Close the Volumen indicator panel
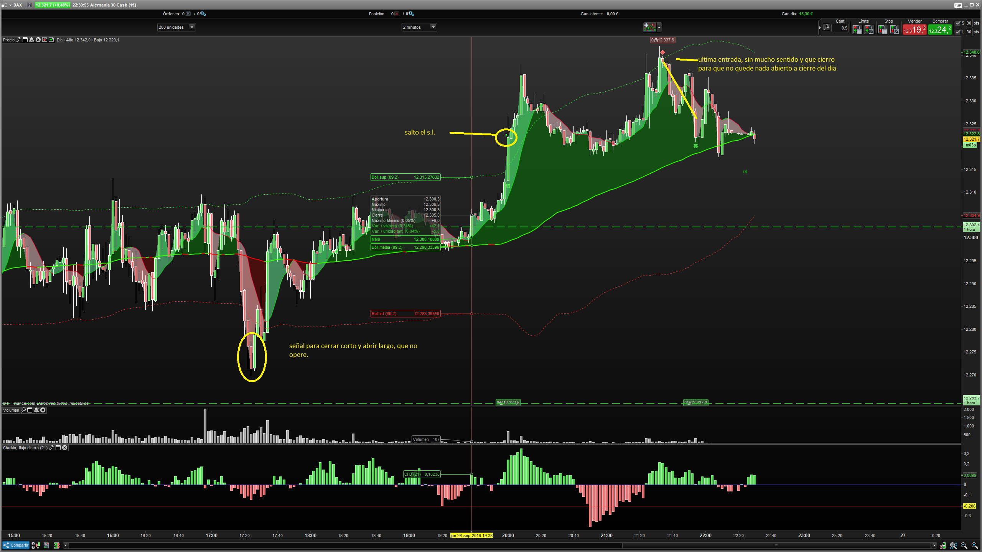Screen dimensions: 982x552 (x=43, y=410)
